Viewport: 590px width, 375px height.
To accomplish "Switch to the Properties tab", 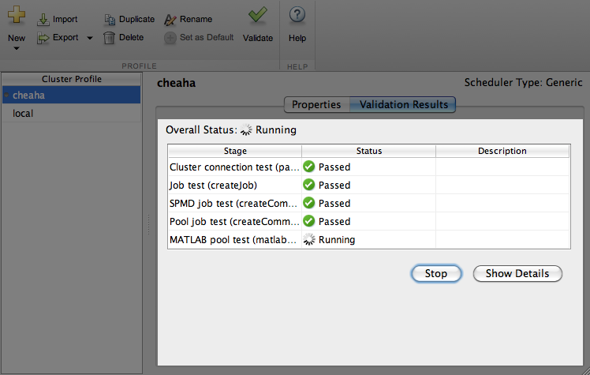I will pos(316,104).
